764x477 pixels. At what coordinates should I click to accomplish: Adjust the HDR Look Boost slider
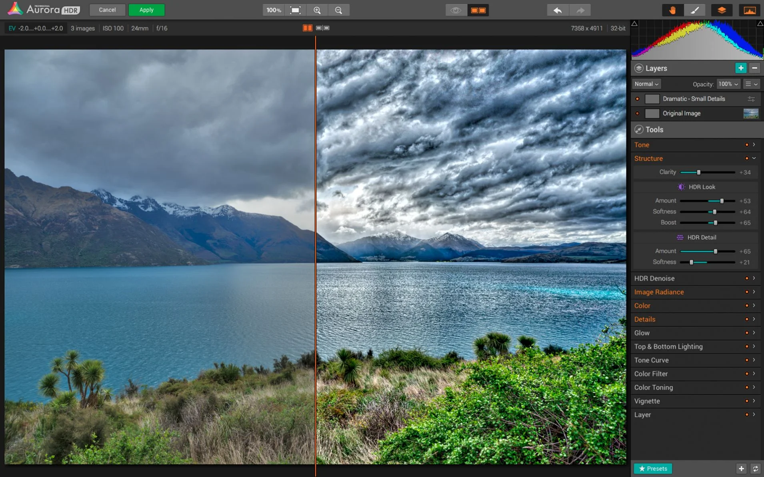(715, 223)
